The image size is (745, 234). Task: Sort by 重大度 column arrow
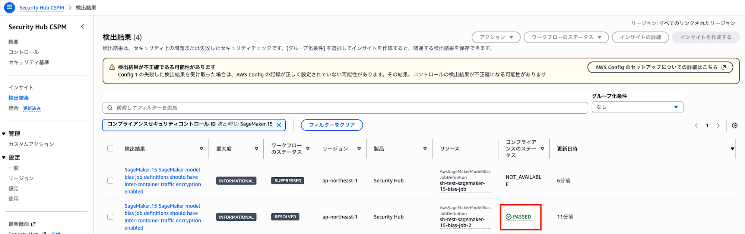(x=256, y=149)
